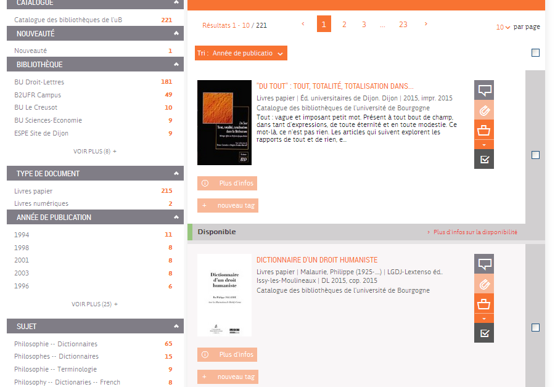Click paperclip icon for Dictionnaire d'un droit humaniste
The height and width of the screenshot is (387, 555).
pyautogui.click(x=484, y=283)
